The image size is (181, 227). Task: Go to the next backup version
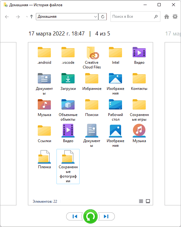tap(106, 216)
